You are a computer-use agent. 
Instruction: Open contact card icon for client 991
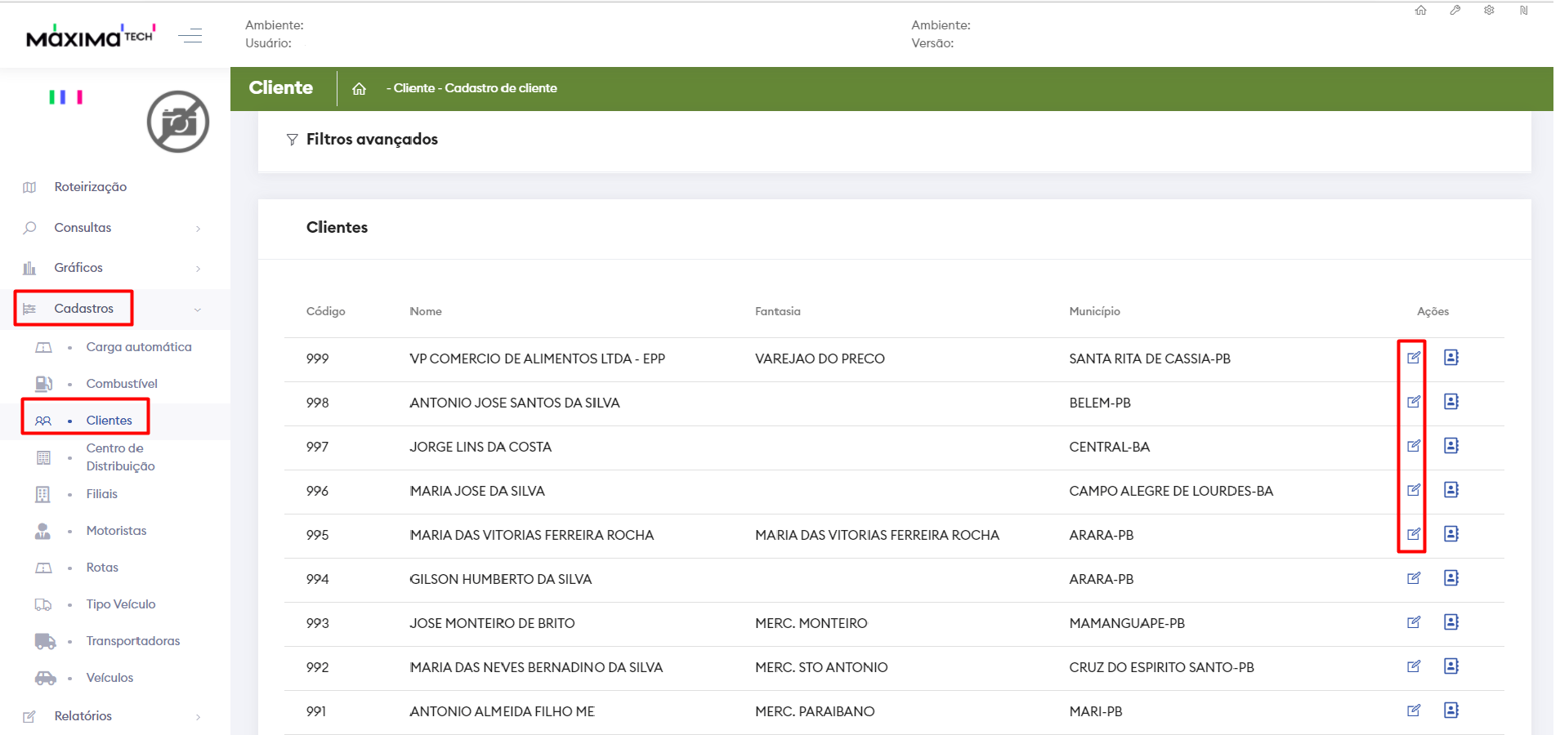click(1450, 710)
